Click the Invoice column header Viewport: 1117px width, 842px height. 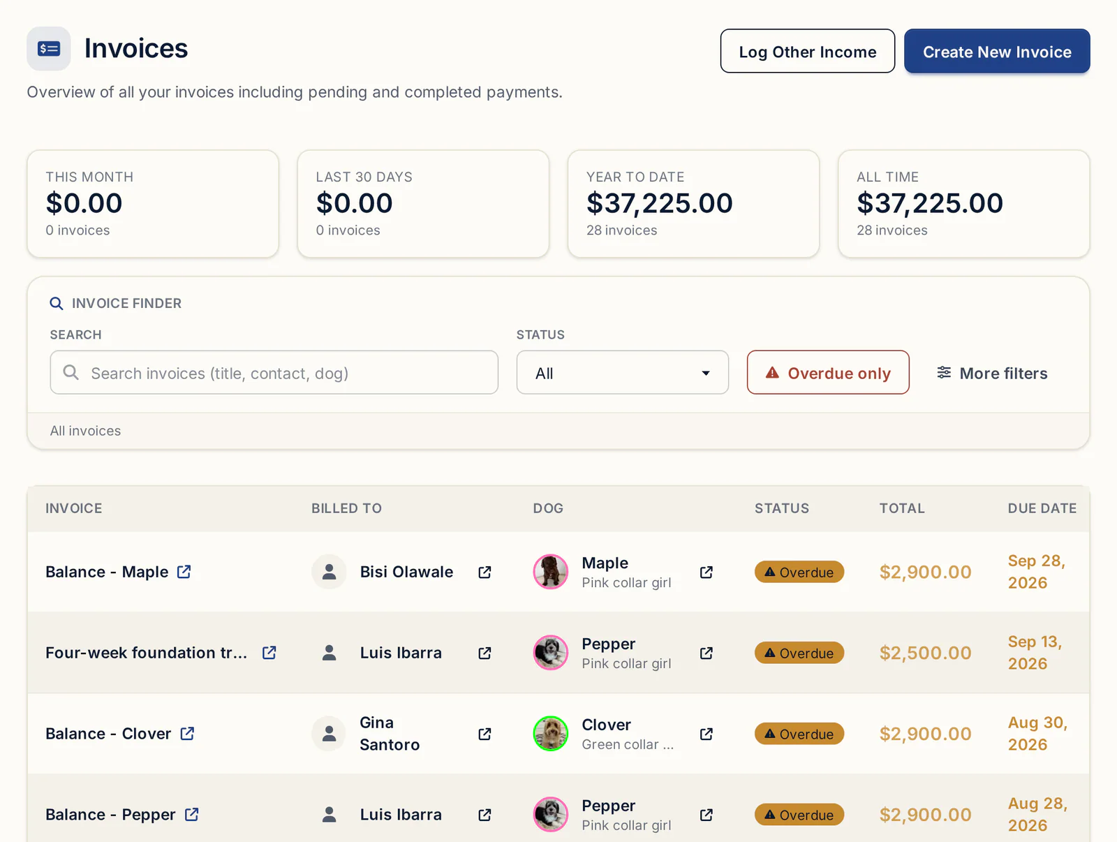click(74, 508)
